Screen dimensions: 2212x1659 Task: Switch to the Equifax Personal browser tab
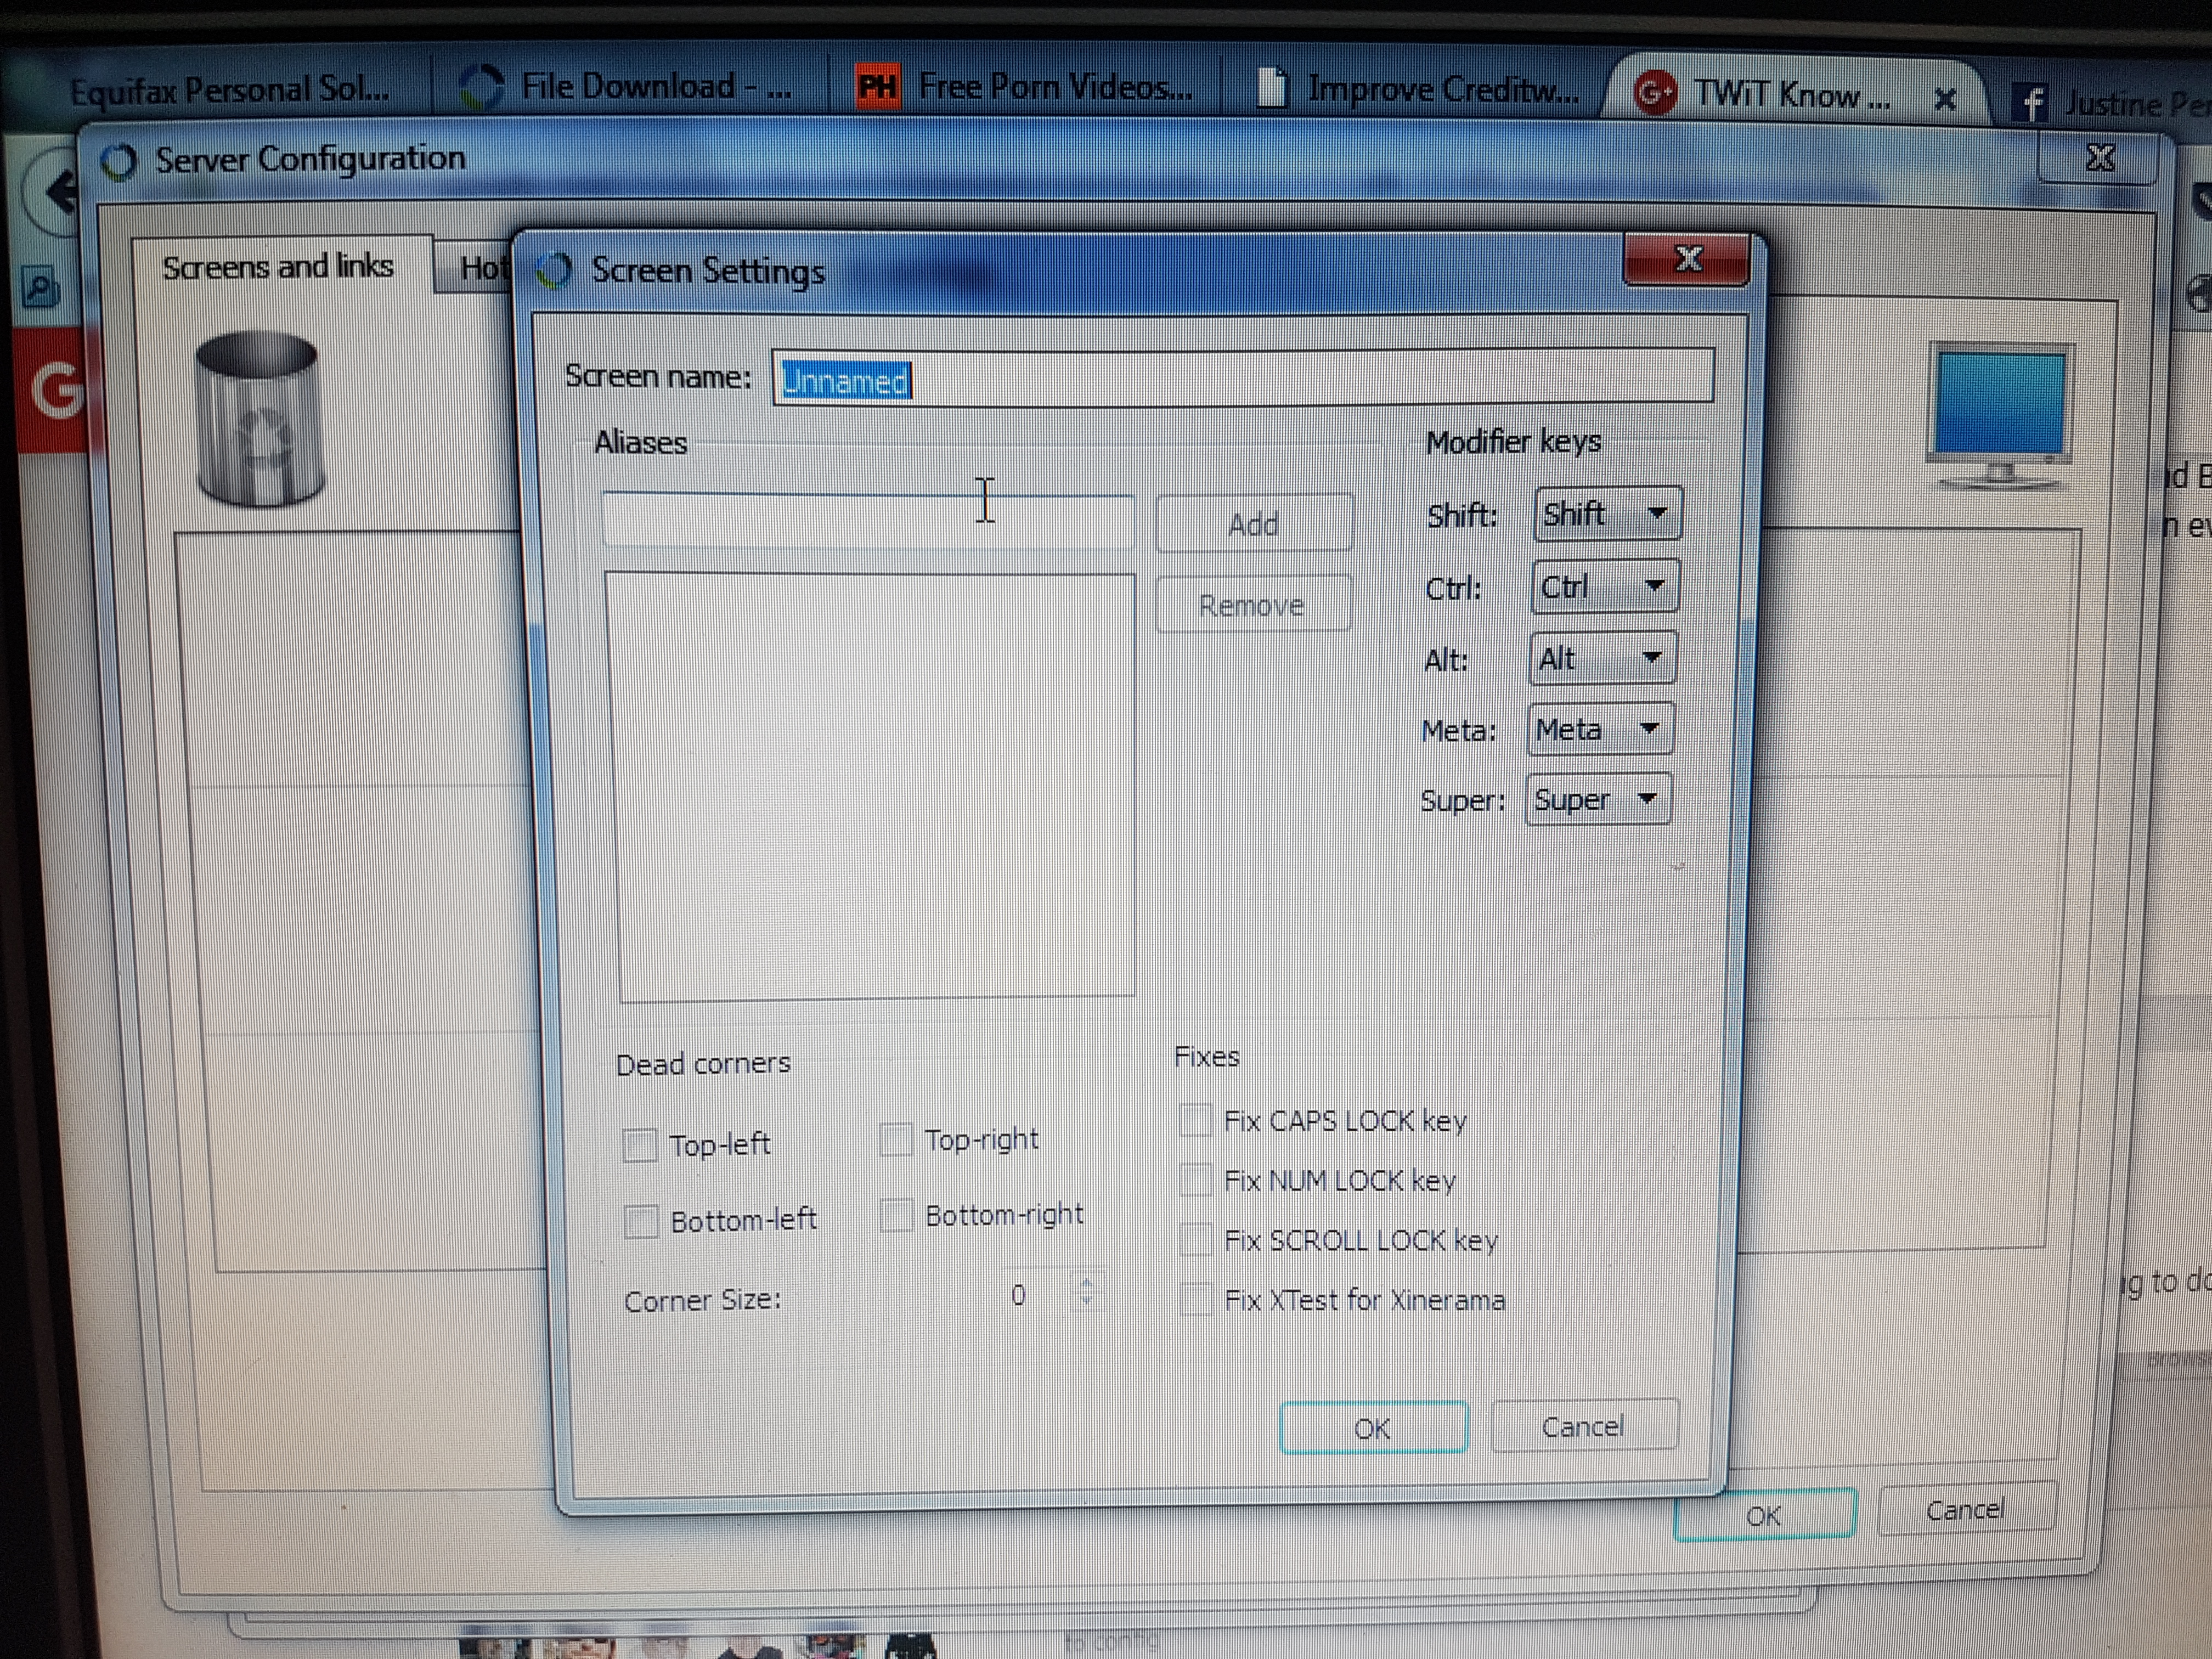click(230, 91)
